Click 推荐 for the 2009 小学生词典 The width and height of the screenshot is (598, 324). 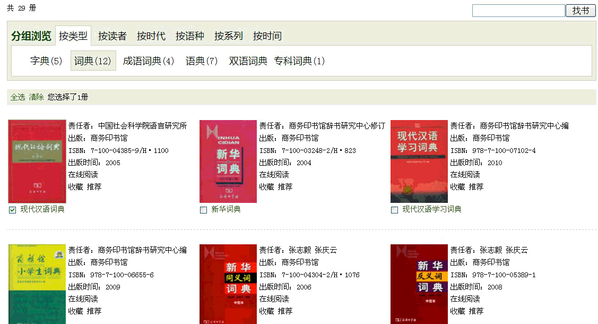pos(94,311)
